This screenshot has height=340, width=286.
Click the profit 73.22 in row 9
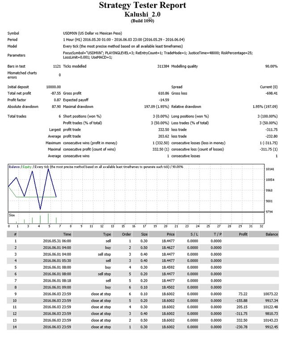click(x=243, y=294)
